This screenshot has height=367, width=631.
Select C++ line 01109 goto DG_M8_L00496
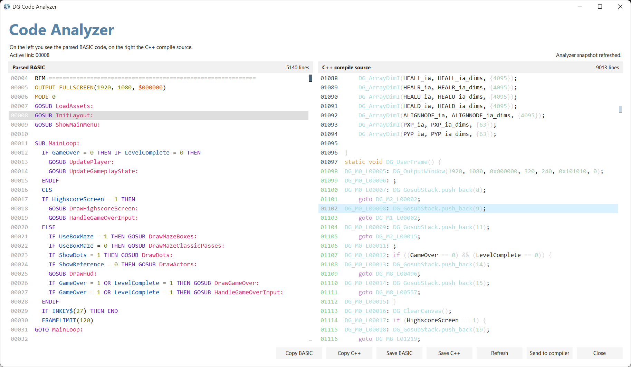pyautogui.click(x=468, y=274)
